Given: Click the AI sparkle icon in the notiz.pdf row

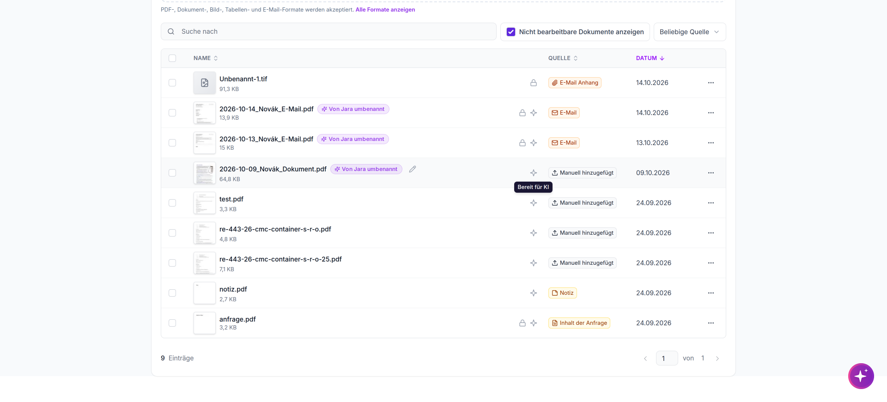Looking at the screenshot, I should tap(534, 293).
